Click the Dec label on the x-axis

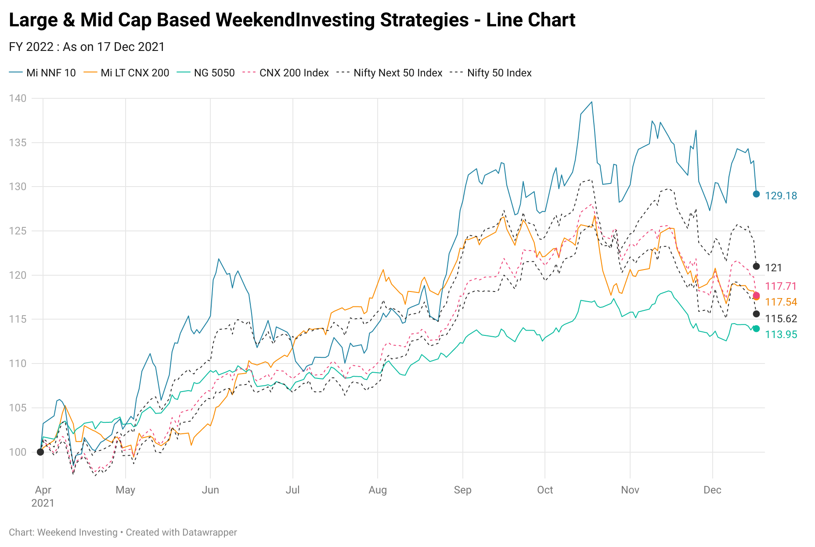coord(712,490)
